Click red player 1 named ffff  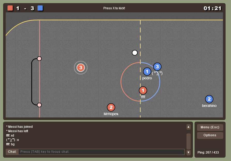pyautogui.click(x=143, y=90)
